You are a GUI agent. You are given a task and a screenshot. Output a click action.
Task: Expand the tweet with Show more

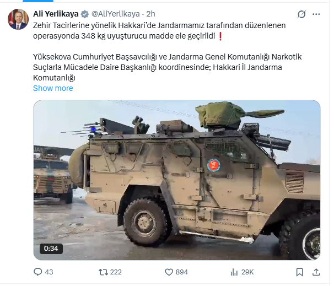53,88
